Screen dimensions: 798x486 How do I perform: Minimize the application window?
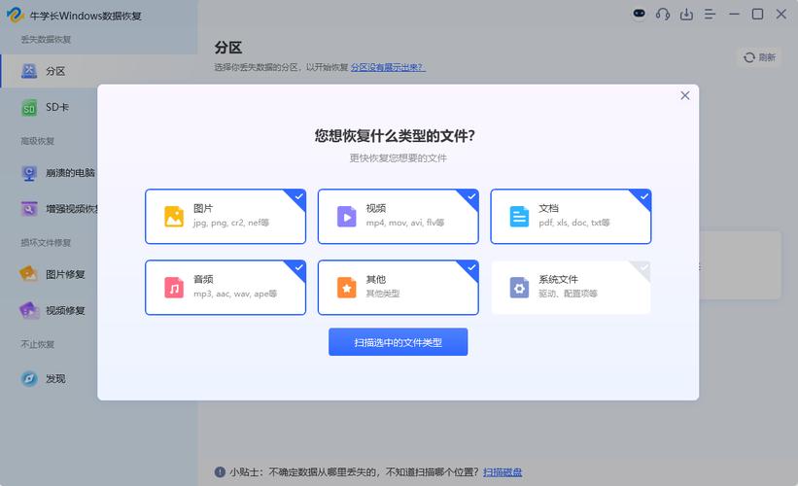click(x=734, y=15)
